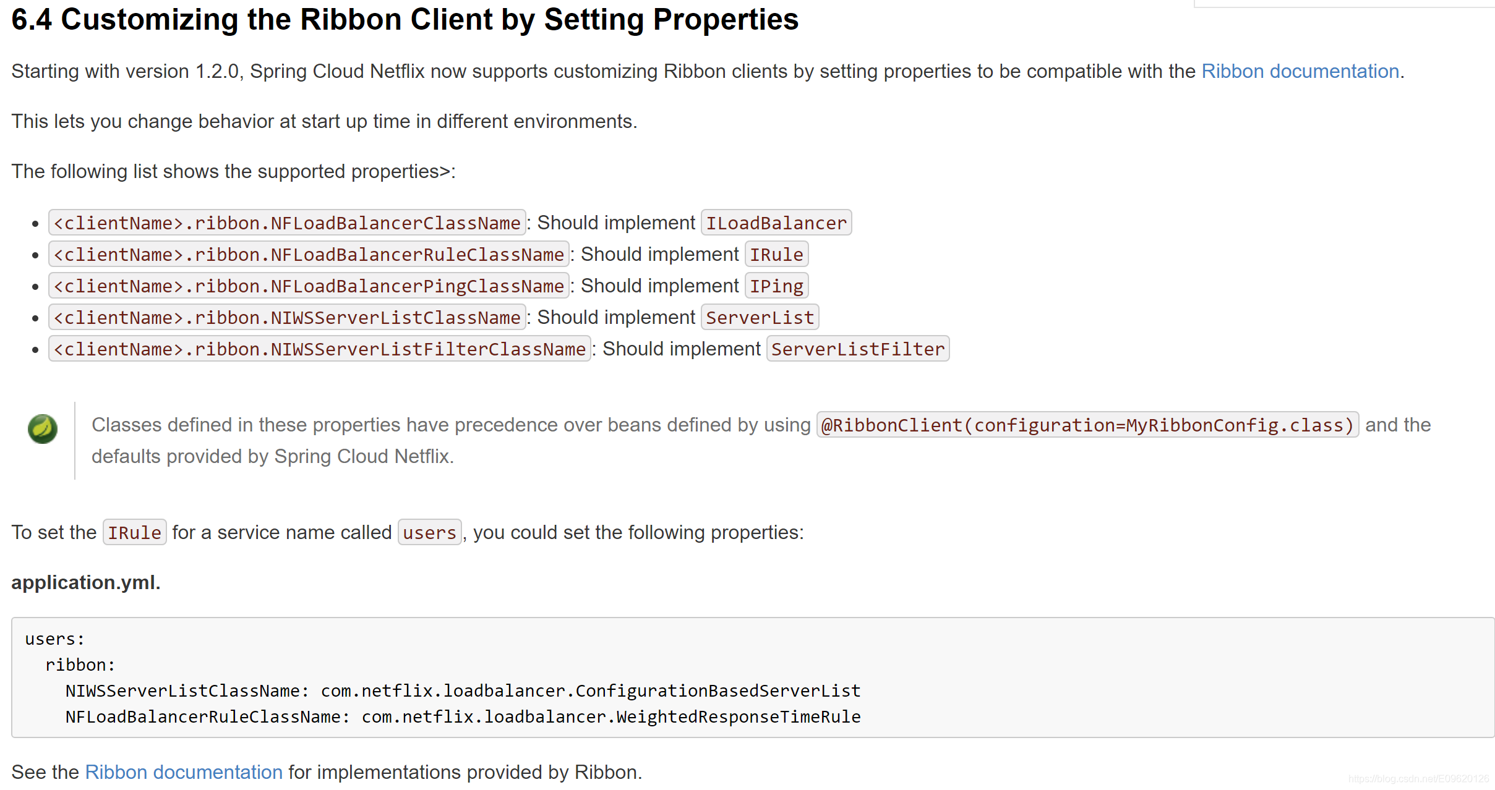Click the NIWSServerListClassName YAML line

[x=463, y=691]
